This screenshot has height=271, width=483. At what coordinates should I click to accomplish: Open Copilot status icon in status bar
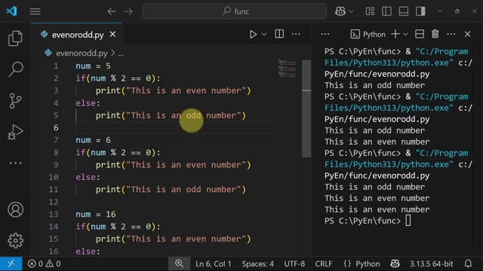(395, 263)
